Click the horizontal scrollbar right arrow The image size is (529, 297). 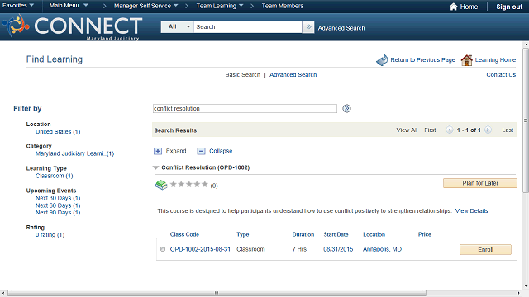pyautogui.click(x=519, y=293)
